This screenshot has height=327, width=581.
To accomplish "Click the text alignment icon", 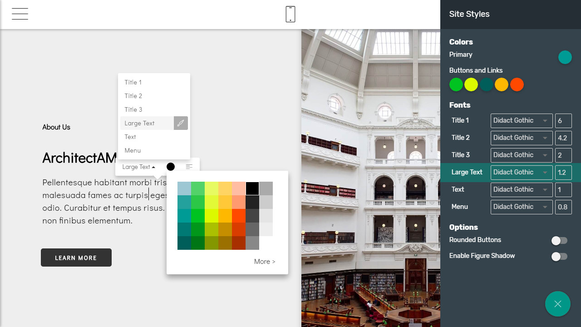I will [189, 167].
